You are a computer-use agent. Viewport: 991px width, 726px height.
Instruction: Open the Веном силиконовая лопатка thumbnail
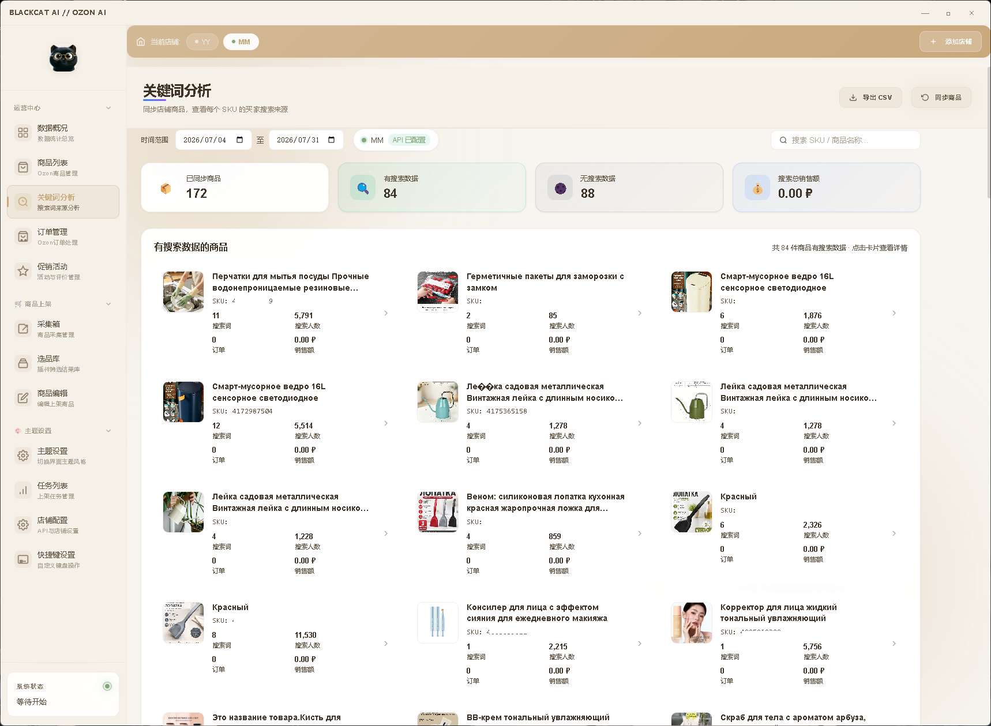point(438,512)
